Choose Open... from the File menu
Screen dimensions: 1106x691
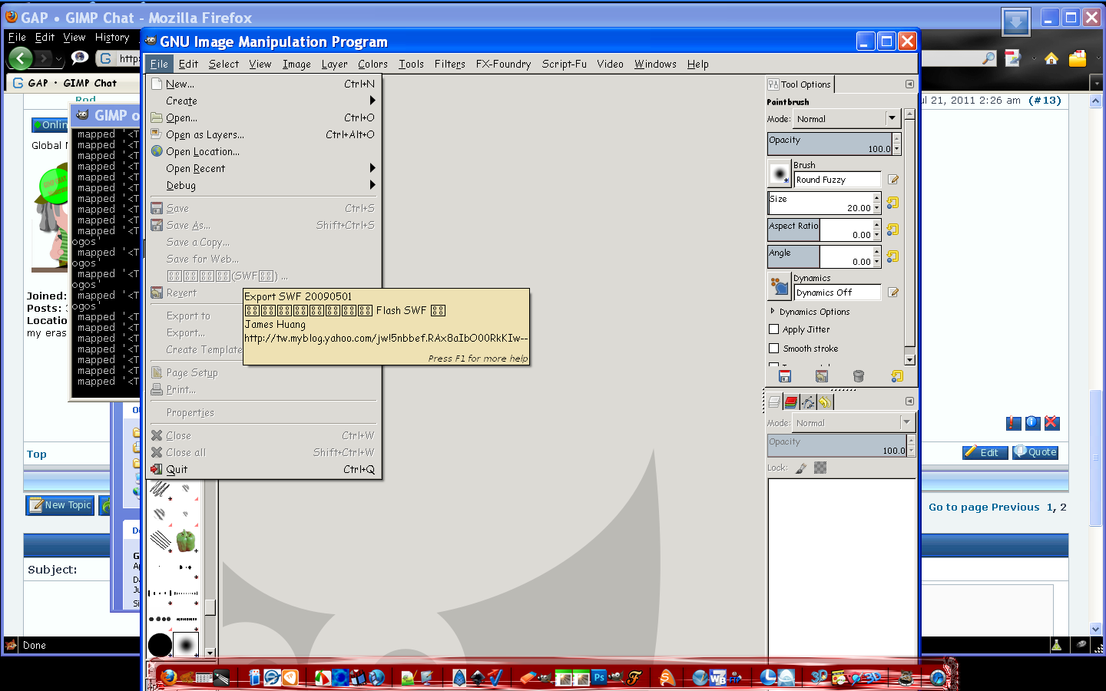tap(263, 117)
